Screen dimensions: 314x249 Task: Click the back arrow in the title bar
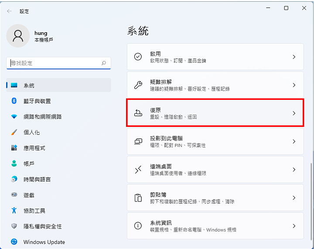[x=9, y=11]
